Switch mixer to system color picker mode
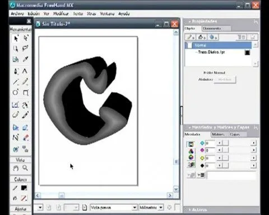Screen dimensions: 269x215 tap(191, 164)
